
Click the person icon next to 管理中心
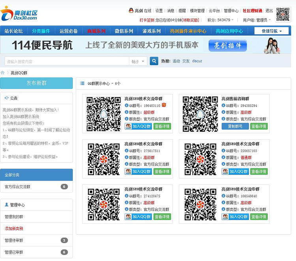(7, 205)
